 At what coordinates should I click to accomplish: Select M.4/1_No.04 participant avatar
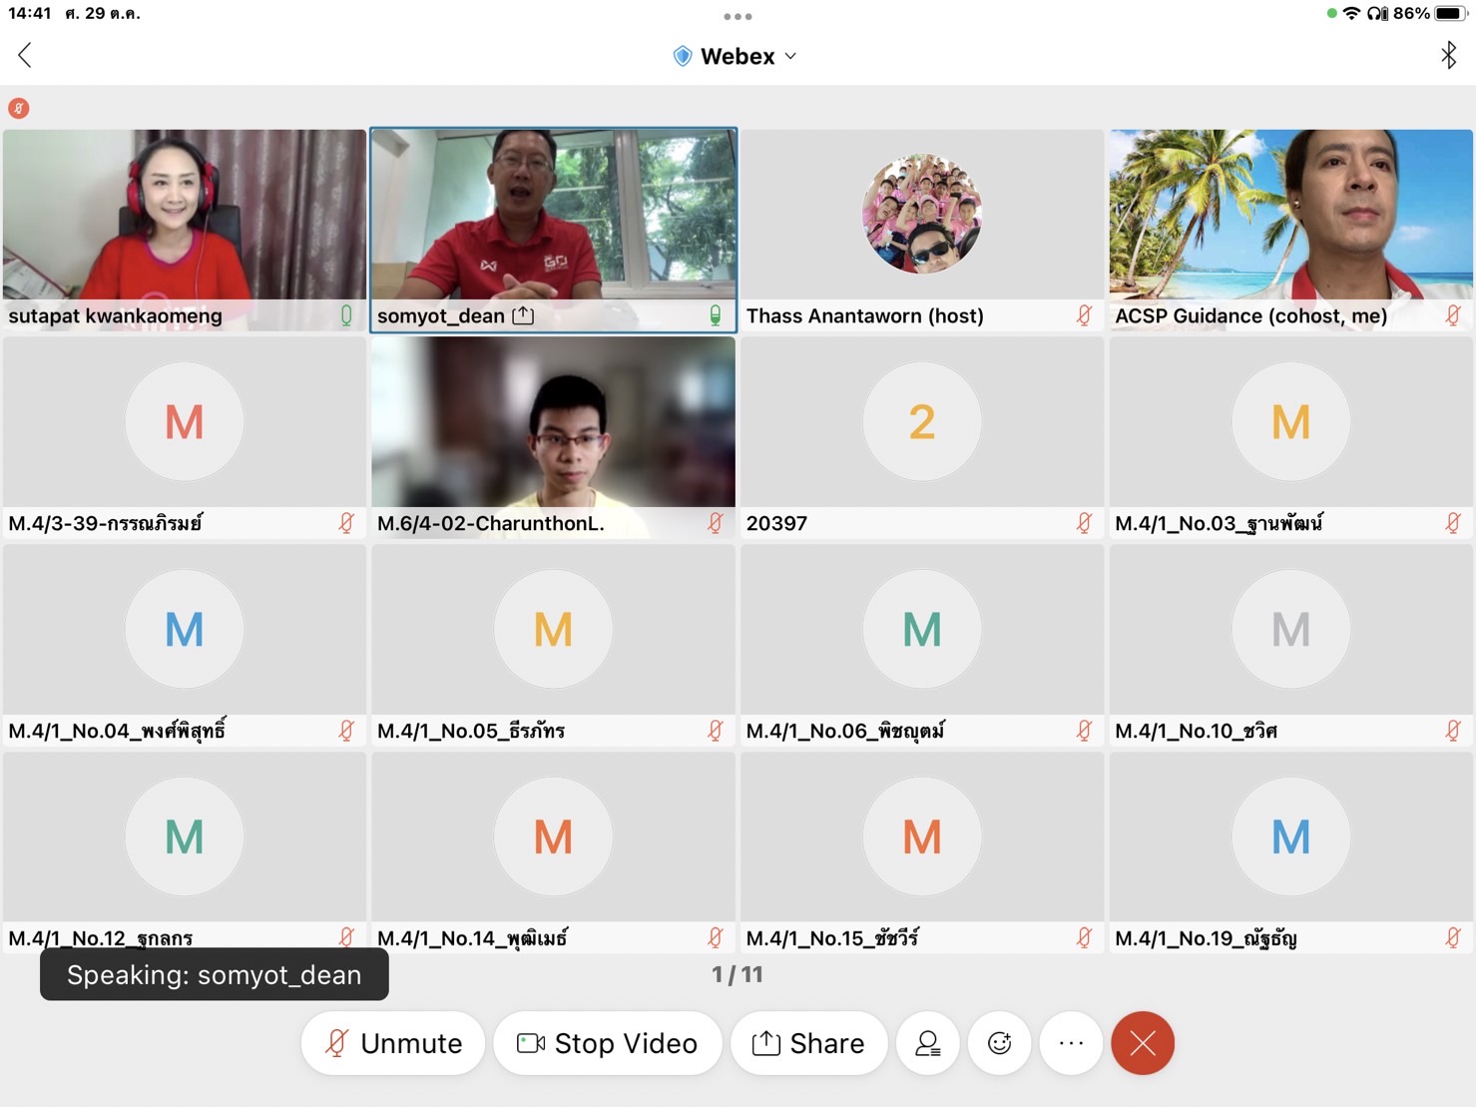(x=185, y=629)
